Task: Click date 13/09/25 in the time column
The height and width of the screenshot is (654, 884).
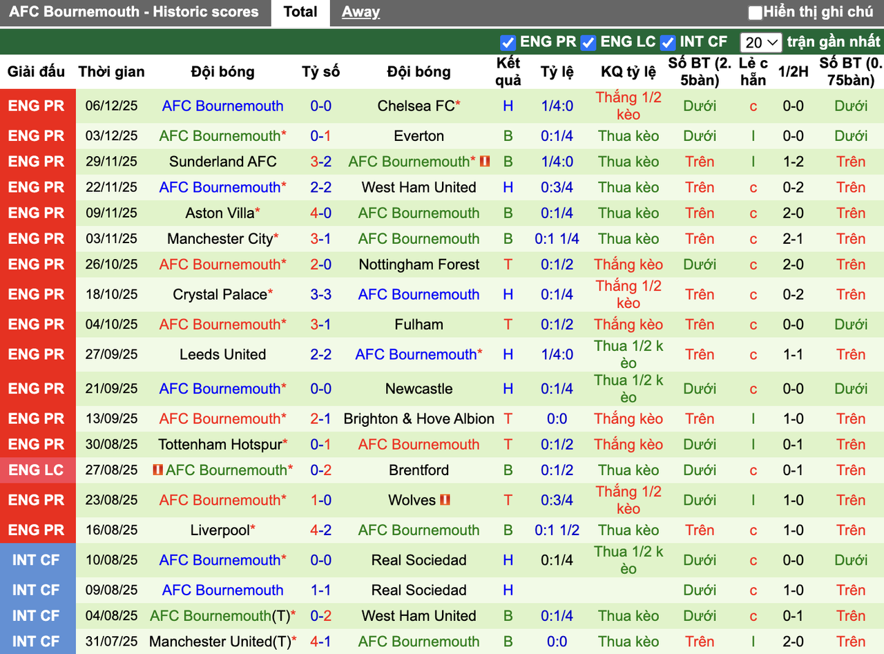Action: click(112, 419)
